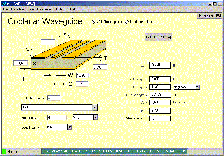
Task: Click the coplanar waveguide diagram illustration
Action: (68, 55)
